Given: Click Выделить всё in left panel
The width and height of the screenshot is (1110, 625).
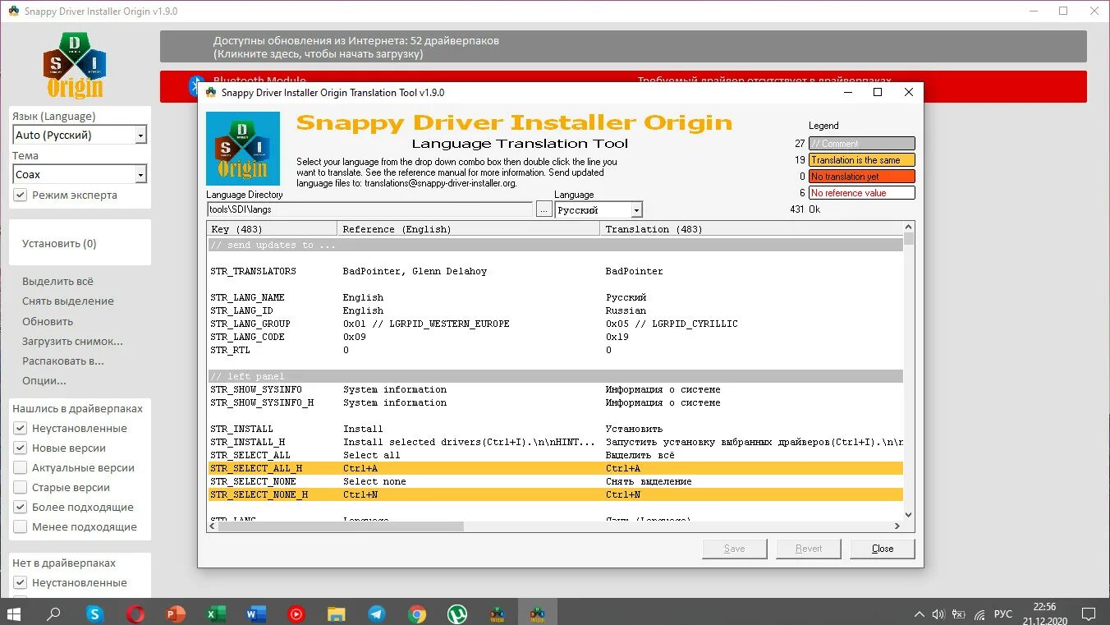Looking at the screenshot, I should point(57,282).
